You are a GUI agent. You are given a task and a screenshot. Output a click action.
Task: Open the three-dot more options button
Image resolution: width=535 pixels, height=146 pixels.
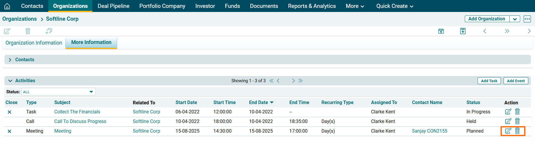point(527,19)
